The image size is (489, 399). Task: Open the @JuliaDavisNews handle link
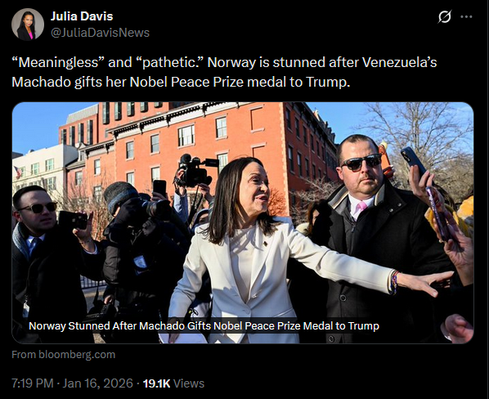(100, 33)
